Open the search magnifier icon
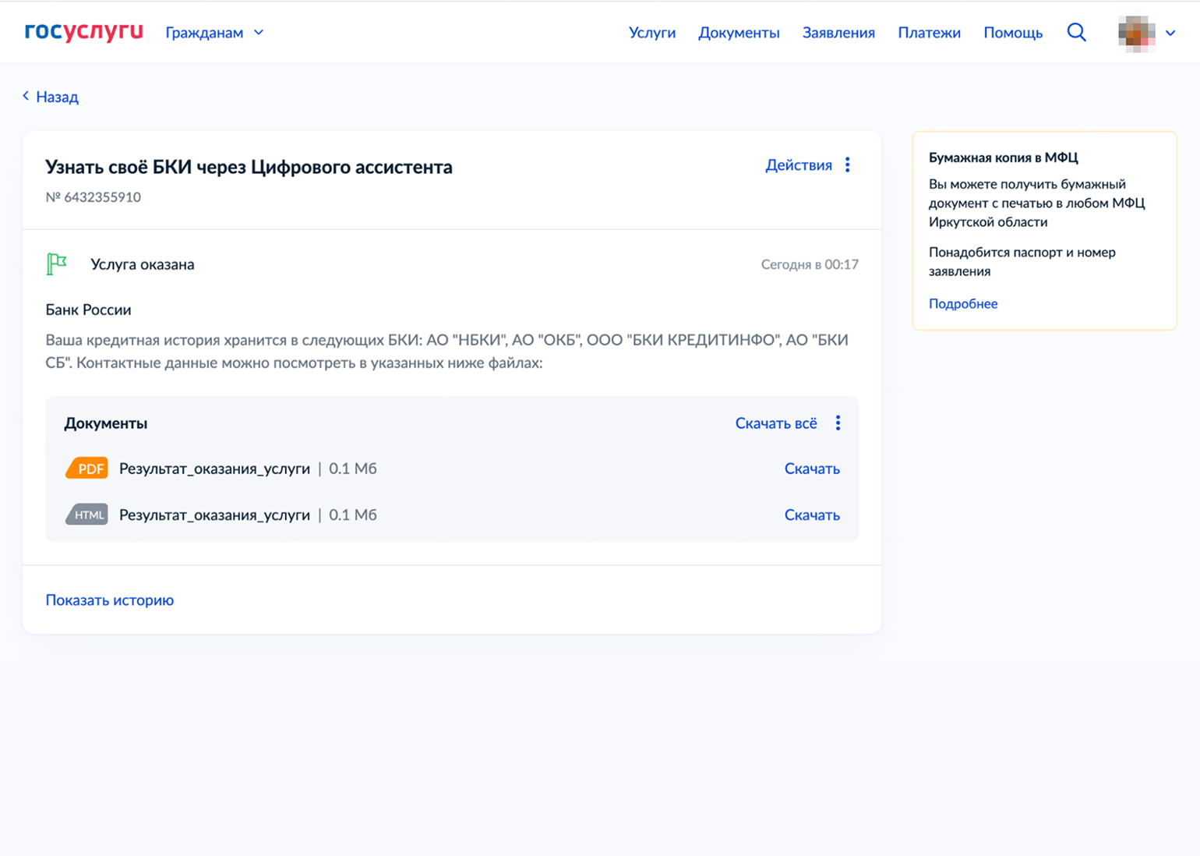Screen dimensions: 1200x856 (1076, 32)
